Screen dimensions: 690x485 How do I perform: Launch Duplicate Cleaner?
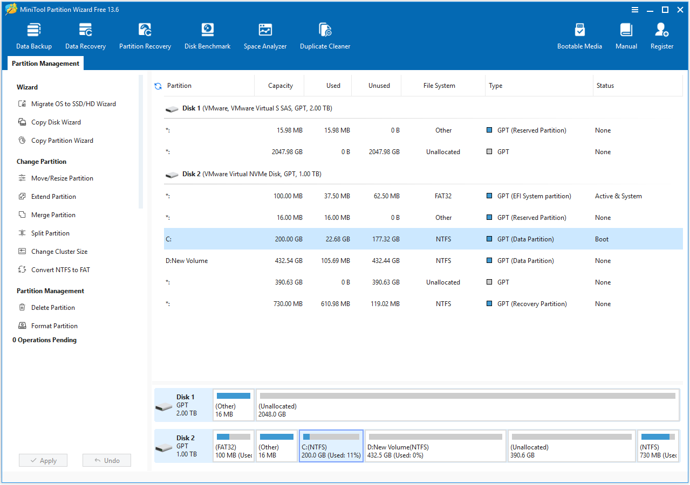[x=325, y=37]
